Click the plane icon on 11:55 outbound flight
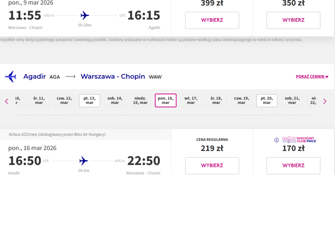The height and width of the screenshot is (240, 335). point(85,15)
